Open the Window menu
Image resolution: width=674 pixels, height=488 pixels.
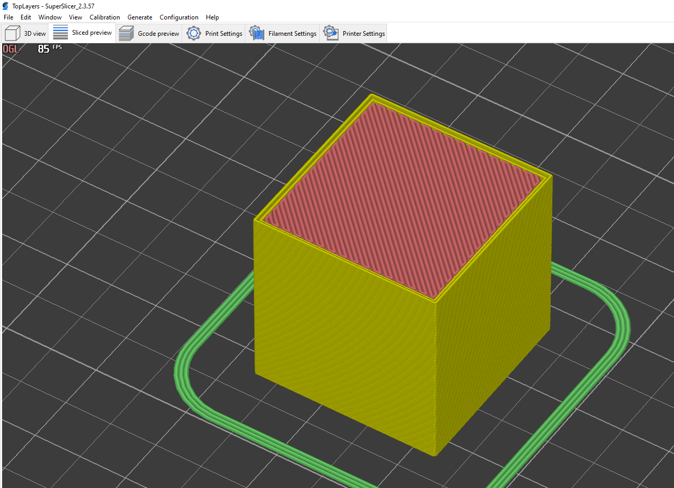pyautogui.click(x=50, y=17)
